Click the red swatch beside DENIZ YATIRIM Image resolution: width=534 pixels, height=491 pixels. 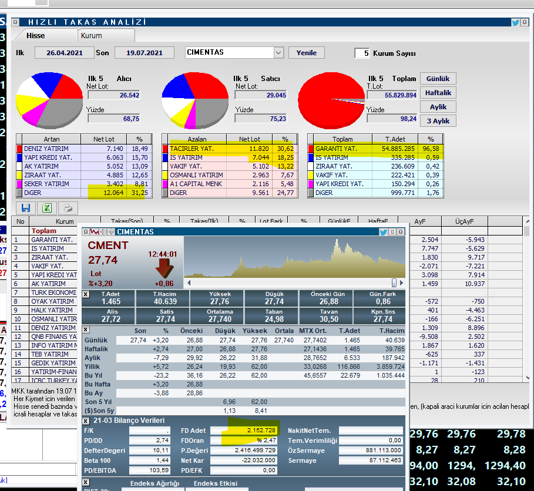19,149
